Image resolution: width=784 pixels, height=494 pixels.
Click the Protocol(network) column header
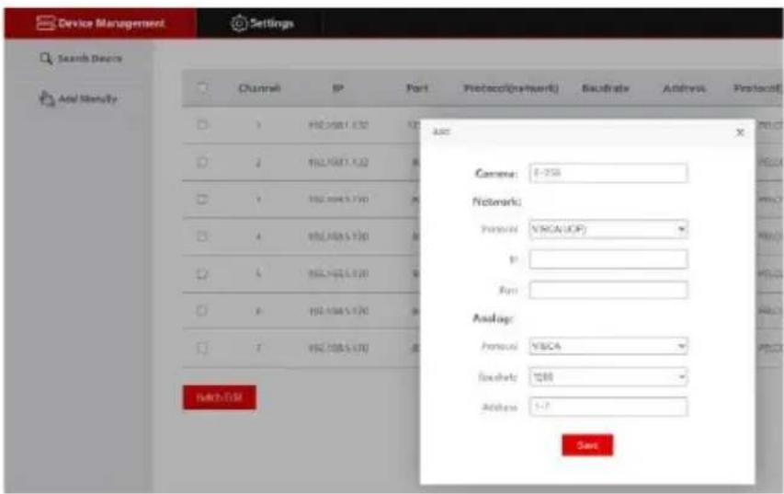[x=511, y=88]
